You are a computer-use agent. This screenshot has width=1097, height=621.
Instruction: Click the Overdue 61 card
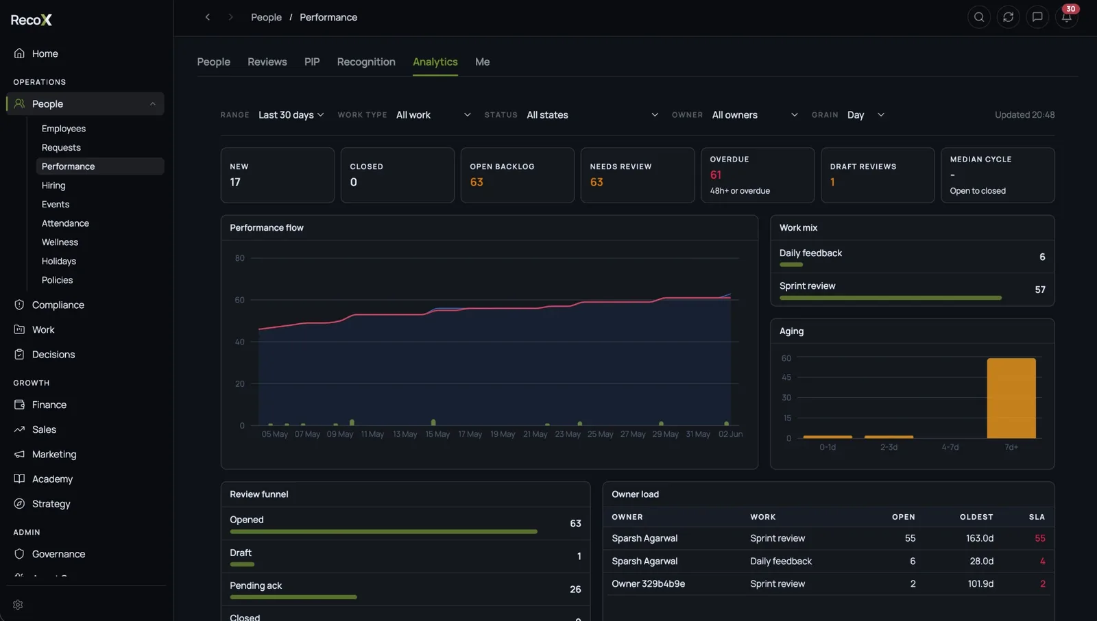[x=758, y=175]
